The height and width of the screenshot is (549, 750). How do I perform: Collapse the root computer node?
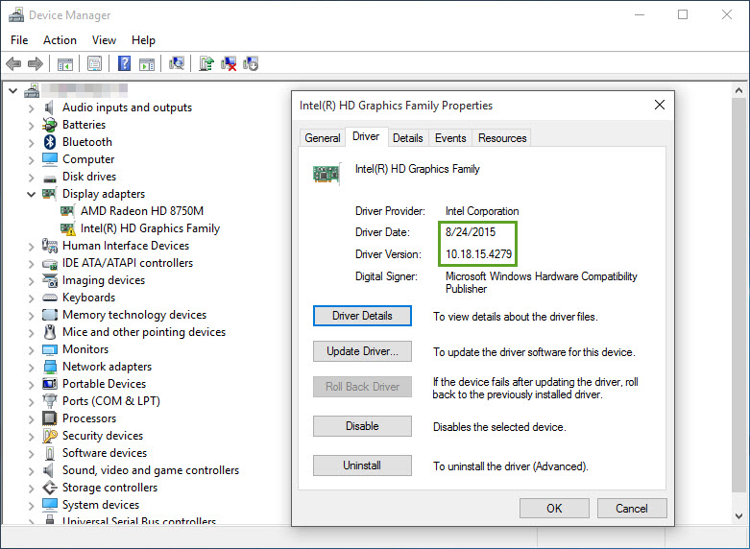click(x=13, y=90)
